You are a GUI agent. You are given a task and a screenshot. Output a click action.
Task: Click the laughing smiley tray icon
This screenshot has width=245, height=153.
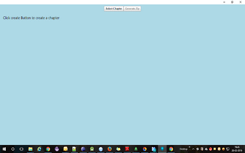click(224, 149)
